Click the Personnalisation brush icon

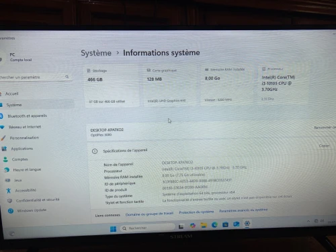[3, 138]
